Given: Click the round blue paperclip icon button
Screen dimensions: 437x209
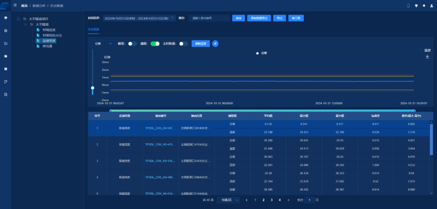Looking at the screenshot, I should (215, 44).
